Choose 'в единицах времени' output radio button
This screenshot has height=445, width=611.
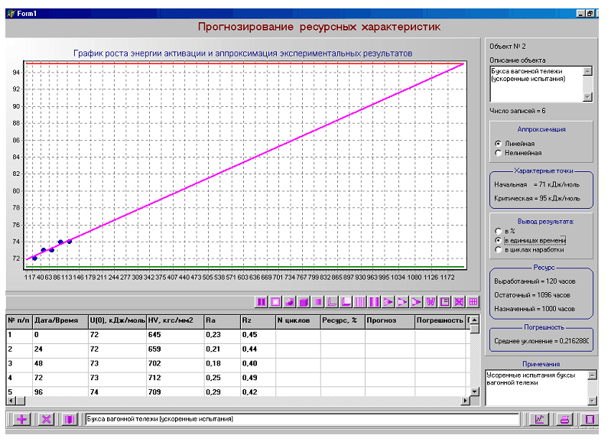(498, 240)
